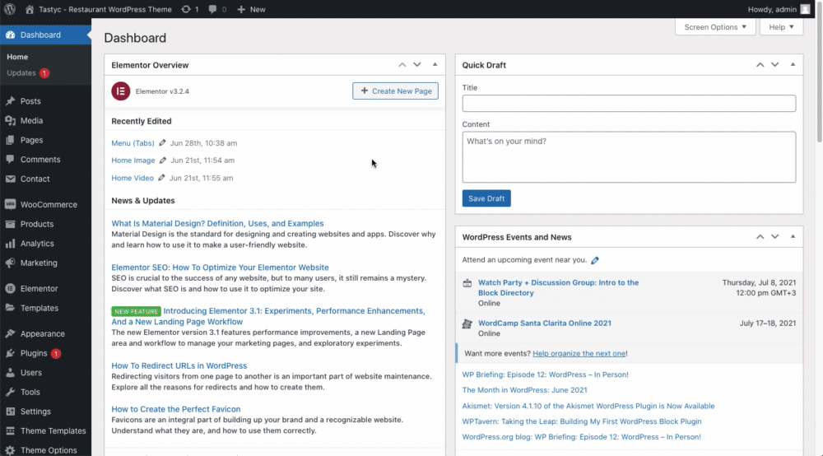Move Elementor Overview widget up
The height and width of the screenshot is (456, 823).
(402, 64)
